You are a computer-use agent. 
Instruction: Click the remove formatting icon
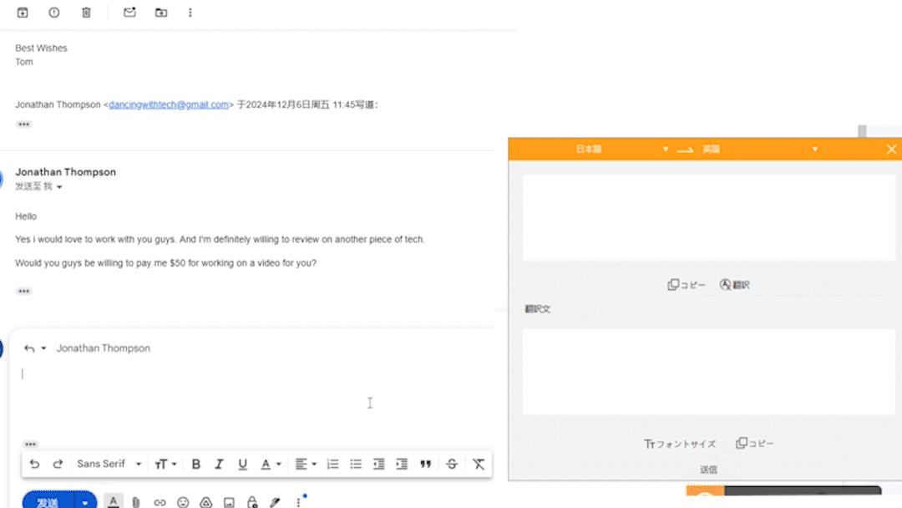click(x=479, y=464)
